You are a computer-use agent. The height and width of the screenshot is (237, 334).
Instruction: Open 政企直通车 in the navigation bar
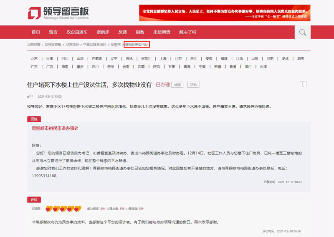coord(77,32)
